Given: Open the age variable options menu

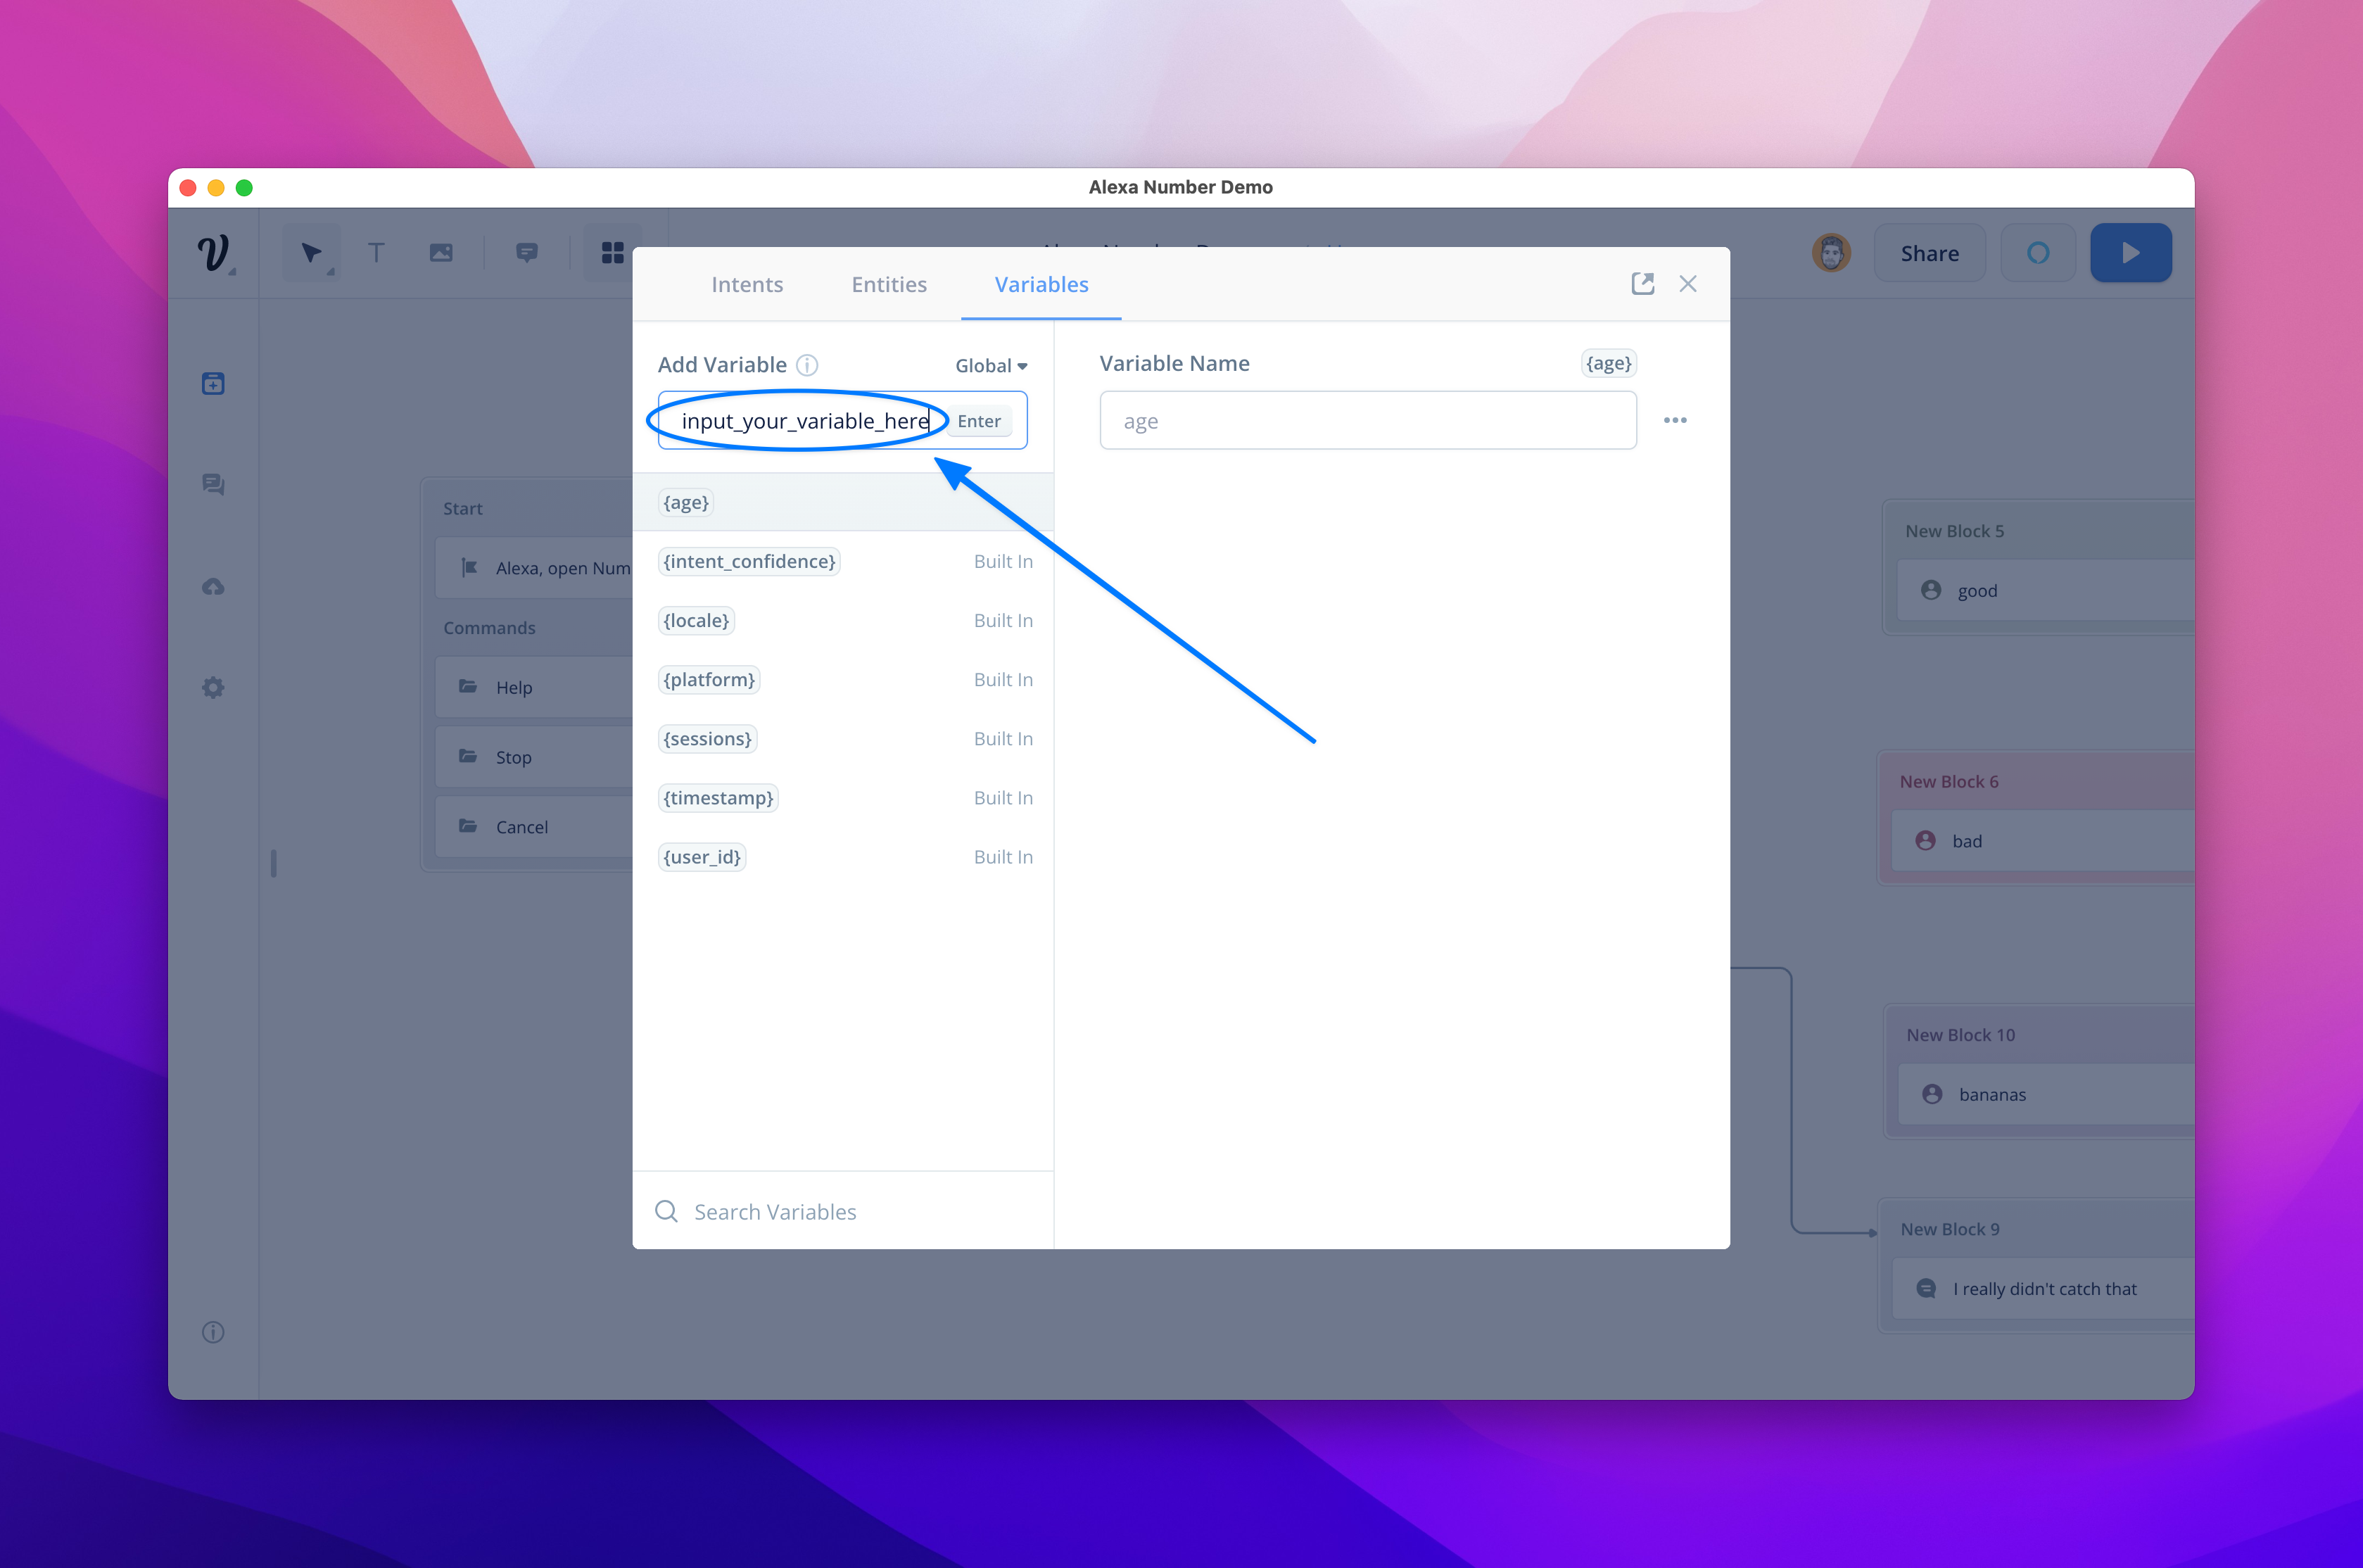Looking at the screenshot, I should click(x=1675, y=420).
